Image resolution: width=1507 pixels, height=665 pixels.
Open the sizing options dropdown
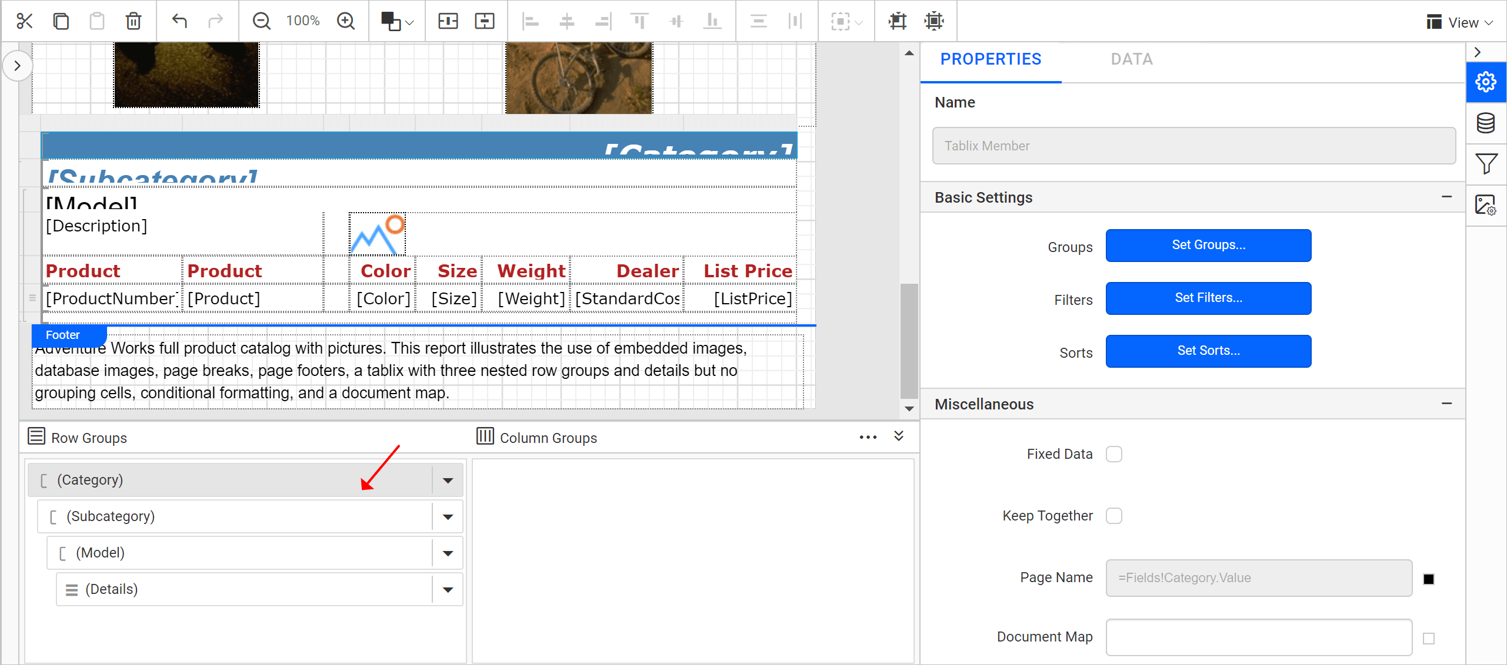click(x=846, y=21)
